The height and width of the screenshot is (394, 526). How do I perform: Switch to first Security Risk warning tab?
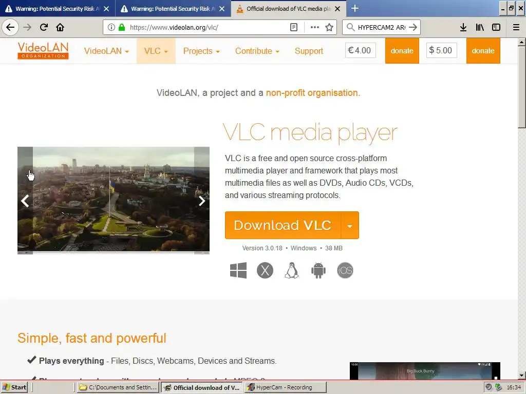(x=53, y=9)
